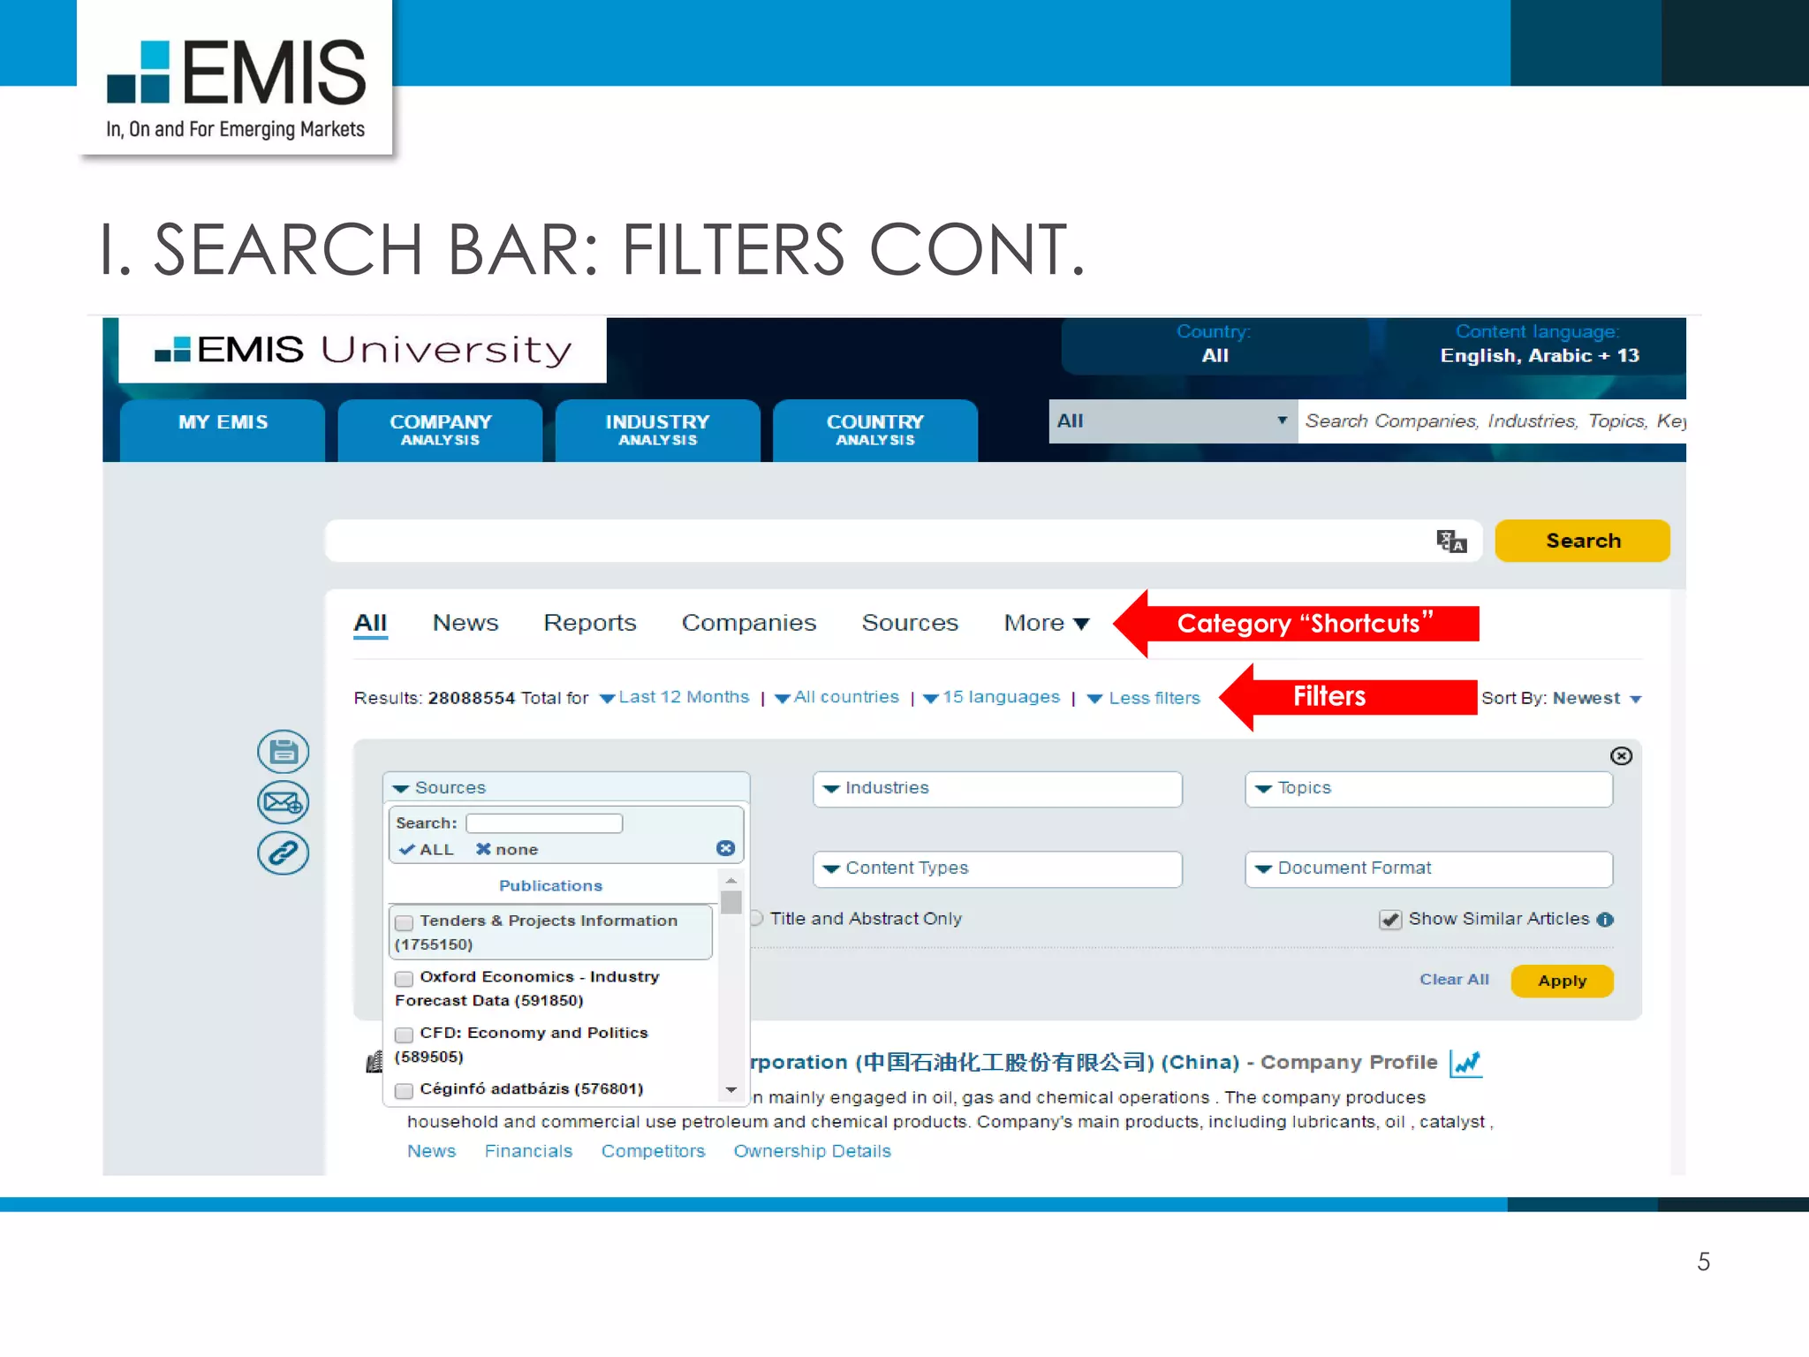Click the Apply filters button

click(1562, 981)
